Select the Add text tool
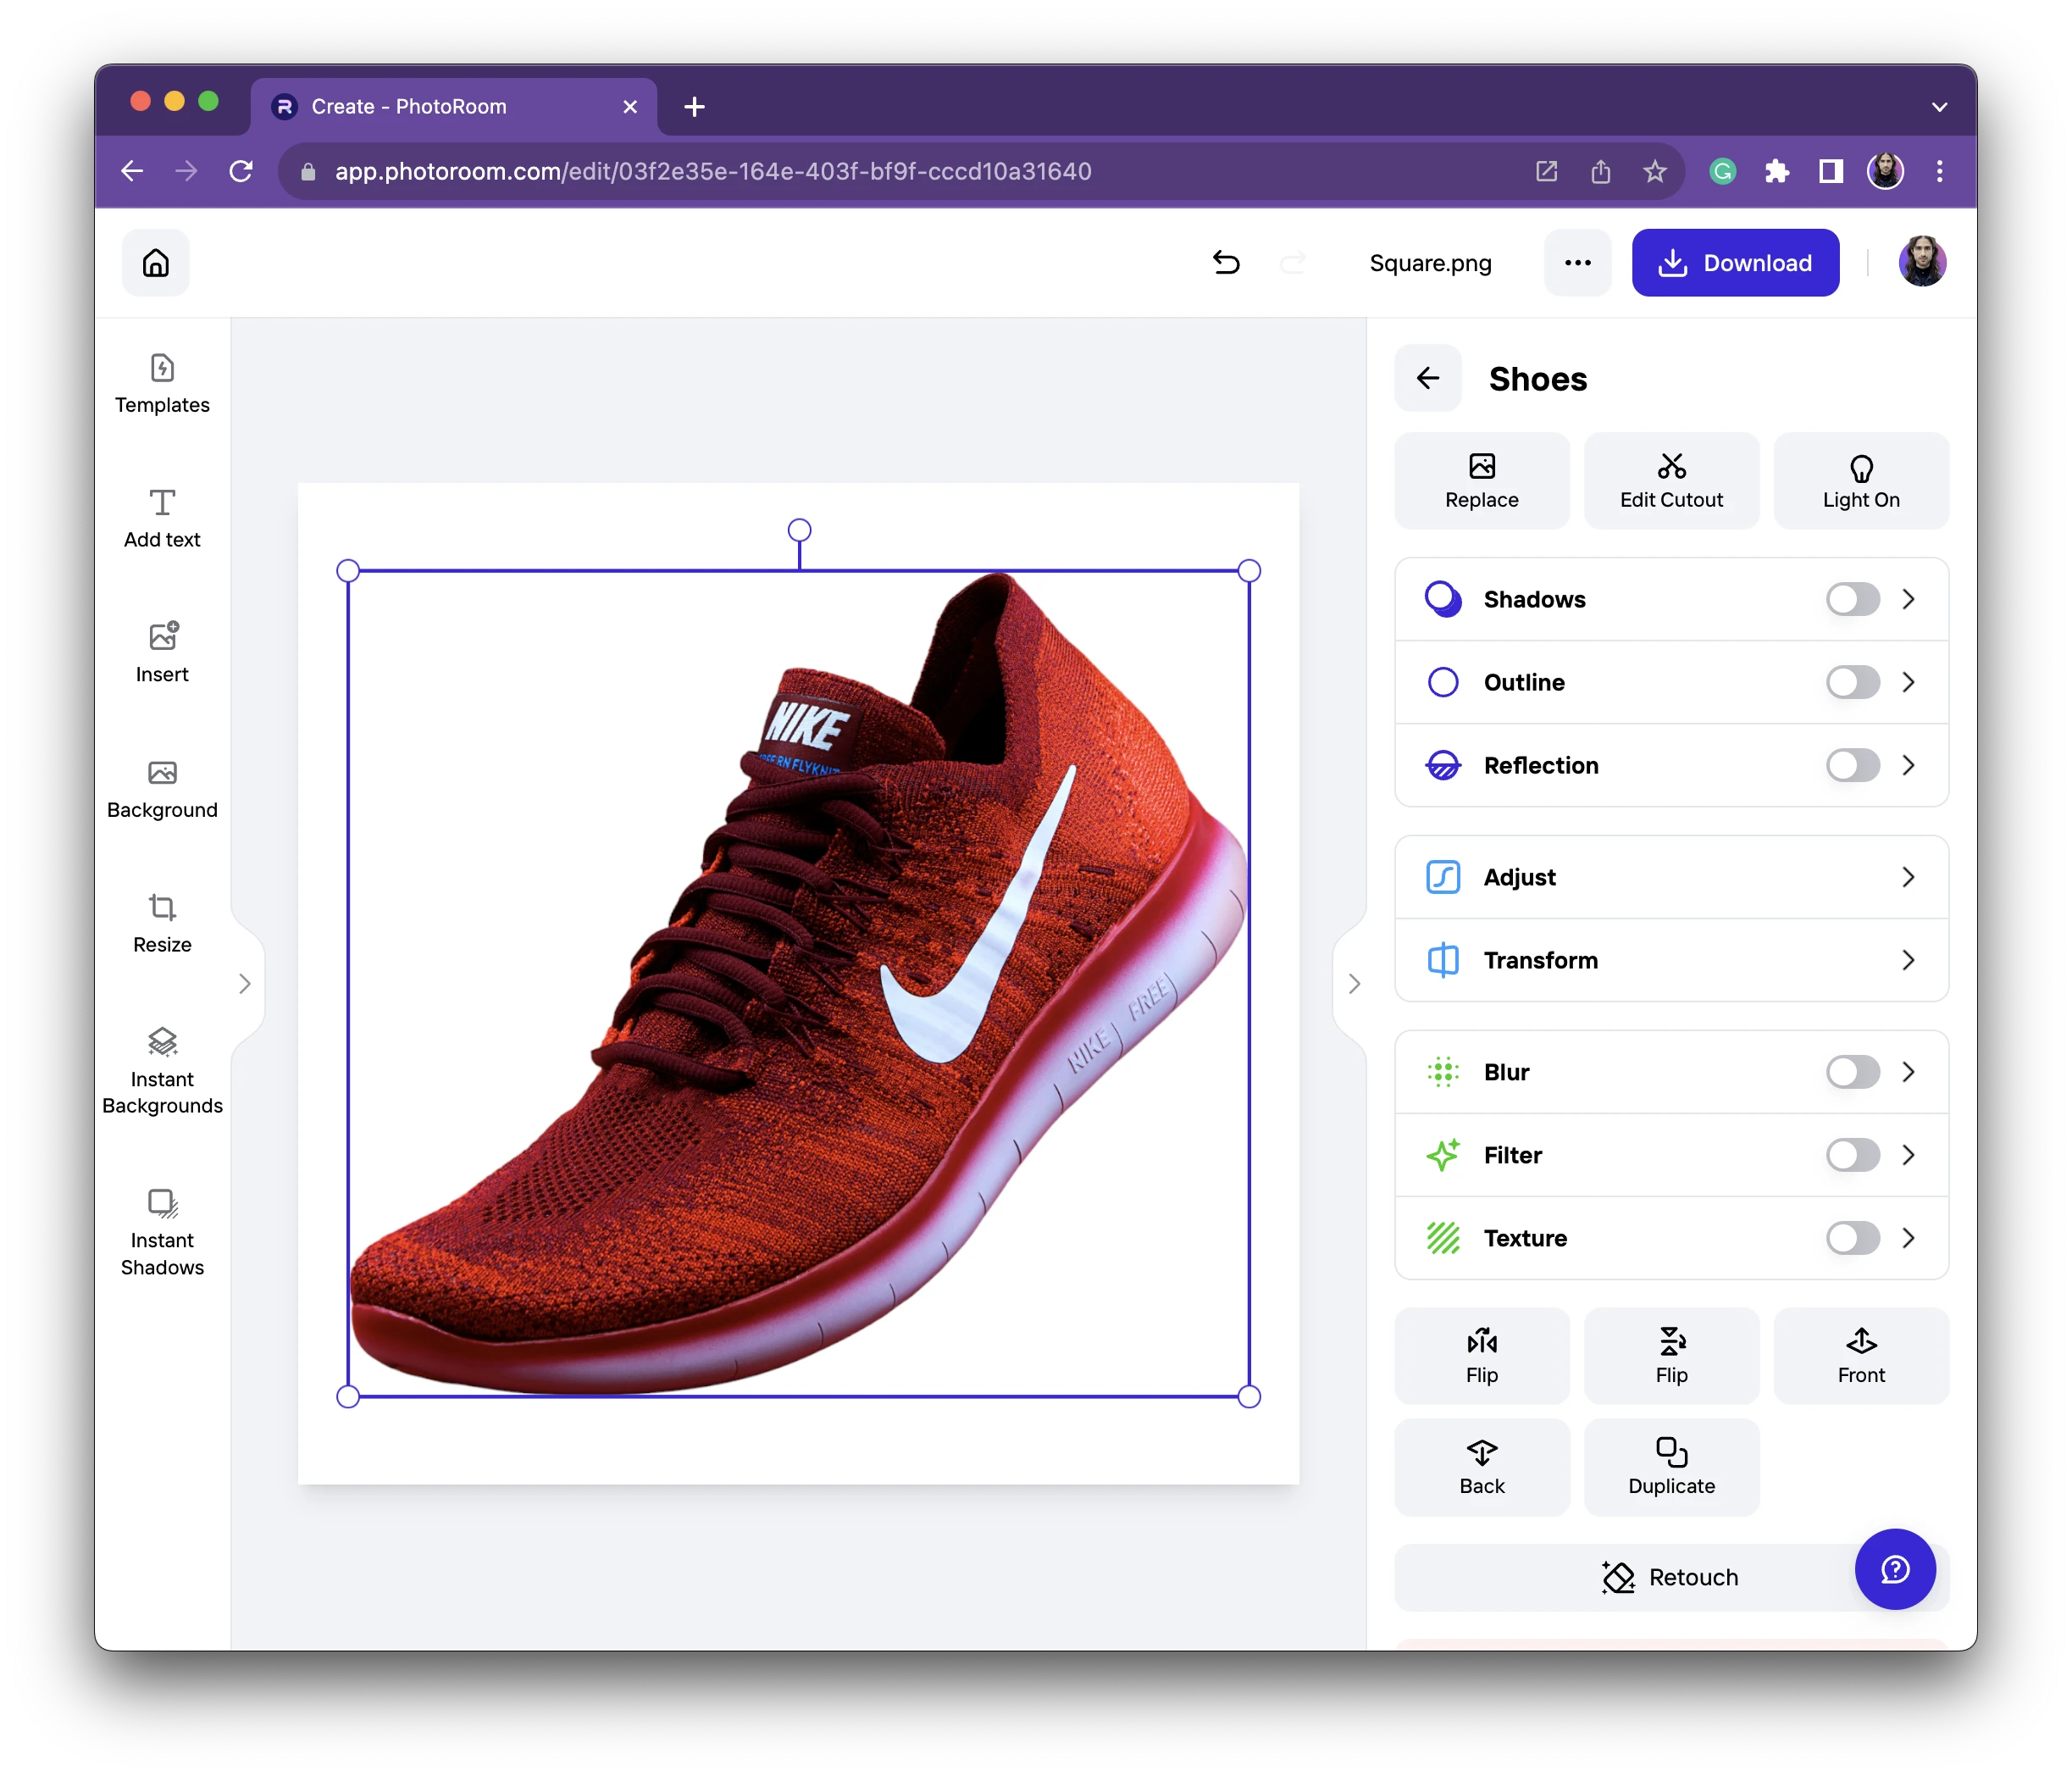2072x1776 pixels. (x=162, y=519)
